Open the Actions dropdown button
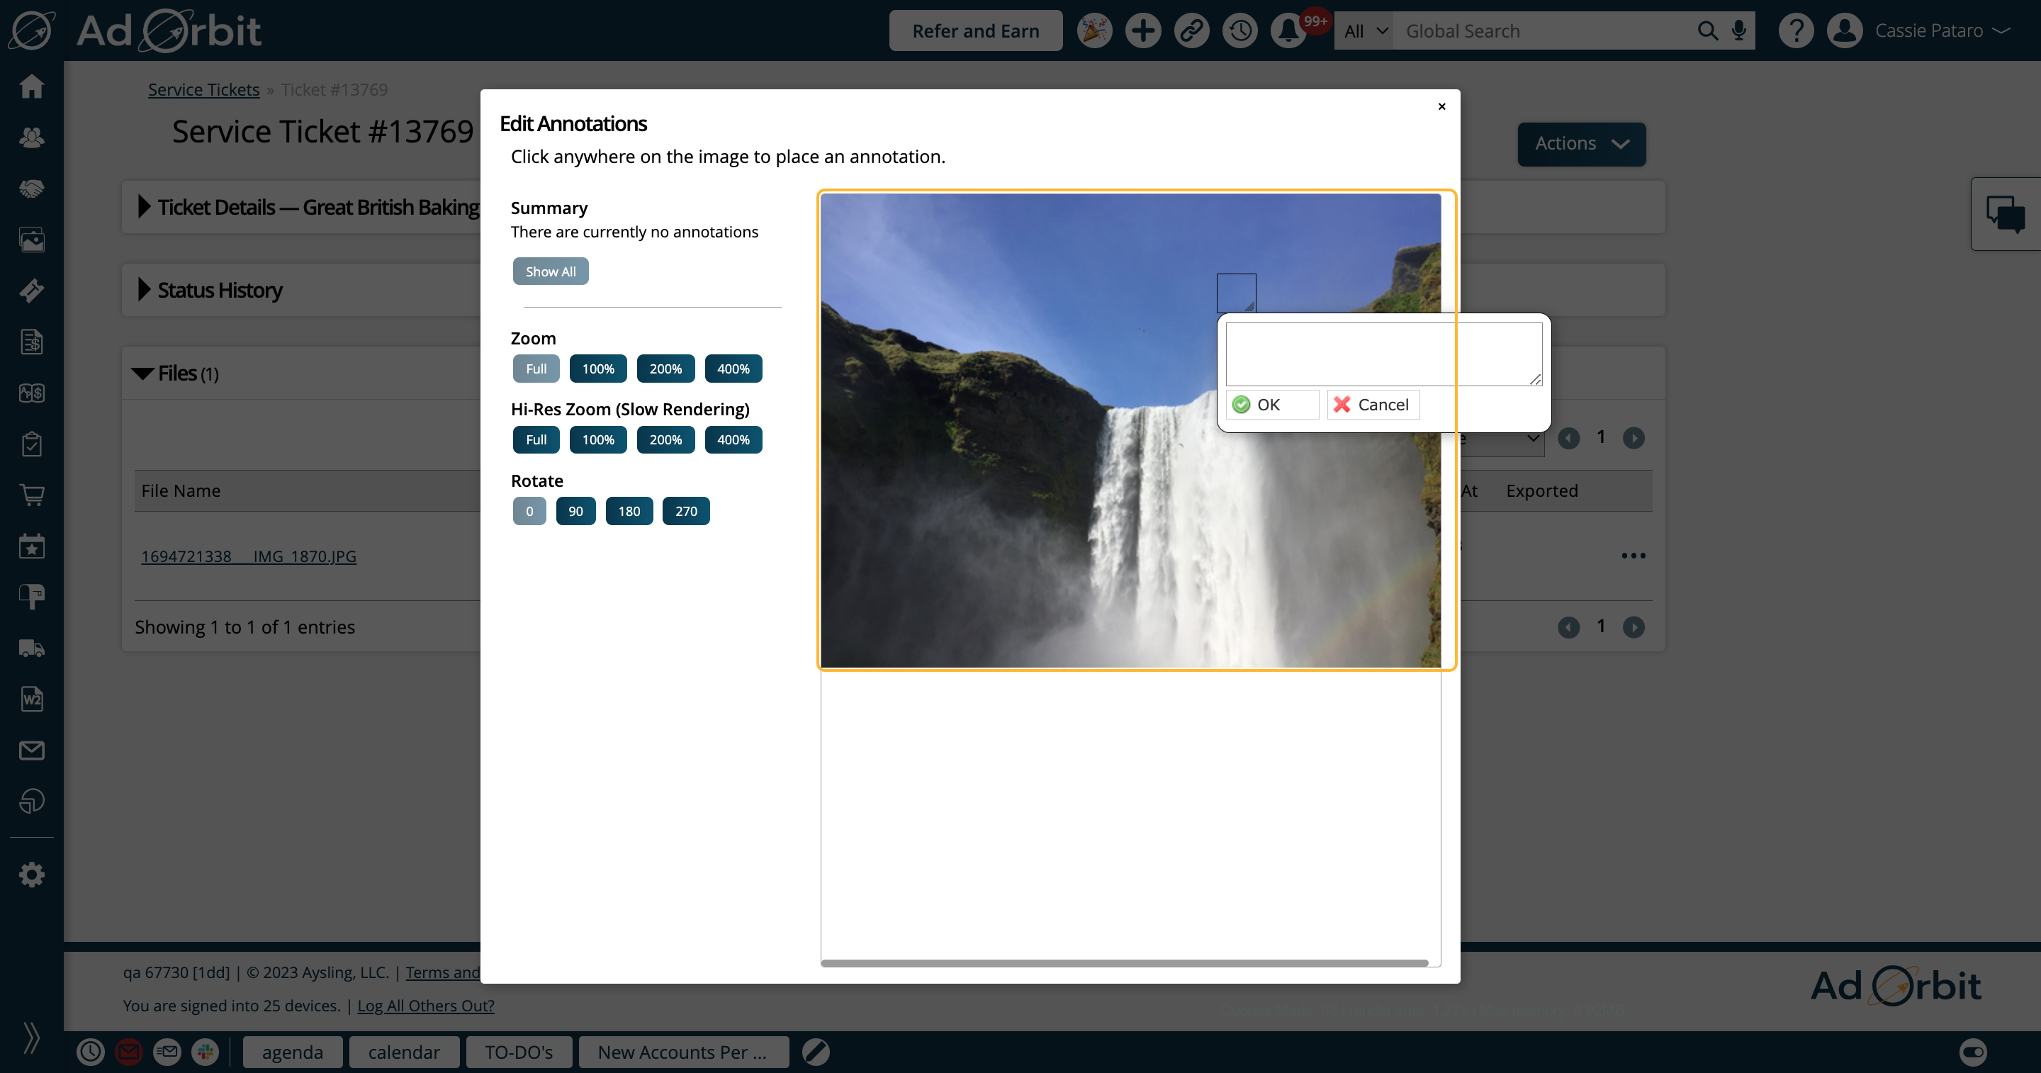This screenshot has height=1073, width=2041. point(1580,143)
